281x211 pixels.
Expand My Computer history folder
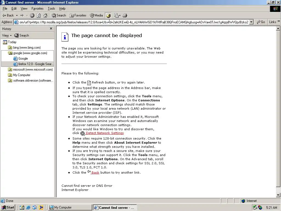(19, 75)
